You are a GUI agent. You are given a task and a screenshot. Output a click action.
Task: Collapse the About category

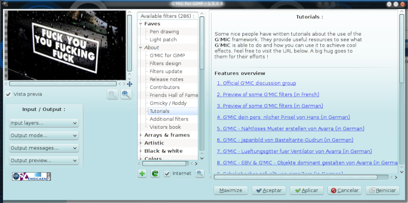coord(141,48)
